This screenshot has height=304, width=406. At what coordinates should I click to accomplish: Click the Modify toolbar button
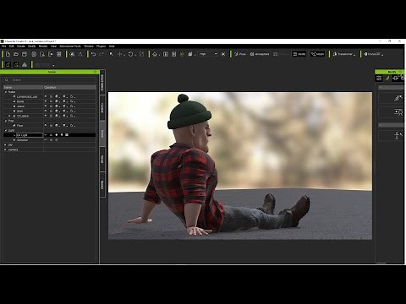(x=299, y=54)
